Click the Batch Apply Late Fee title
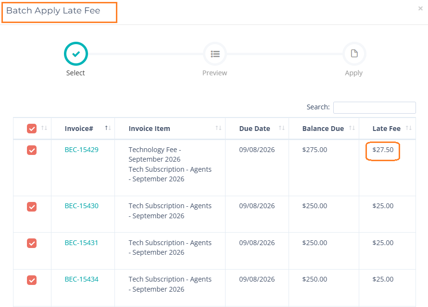 pos(53,11)
